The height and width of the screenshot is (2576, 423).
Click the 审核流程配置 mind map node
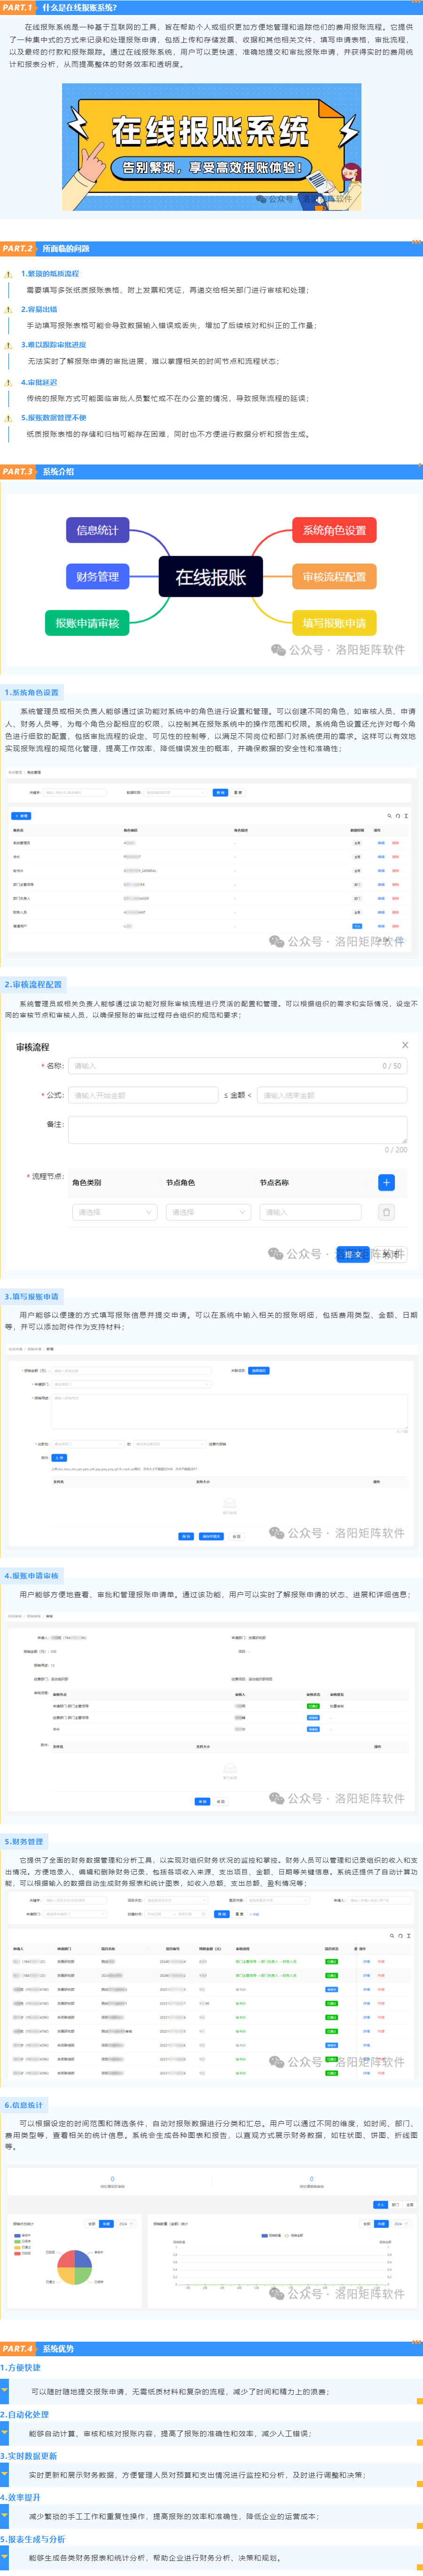click(334, 576)
